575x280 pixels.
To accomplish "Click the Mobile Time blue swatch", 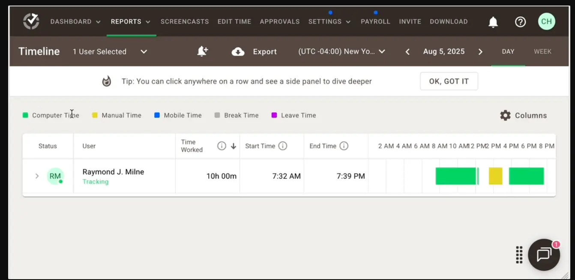I will [x=157, y=115].
